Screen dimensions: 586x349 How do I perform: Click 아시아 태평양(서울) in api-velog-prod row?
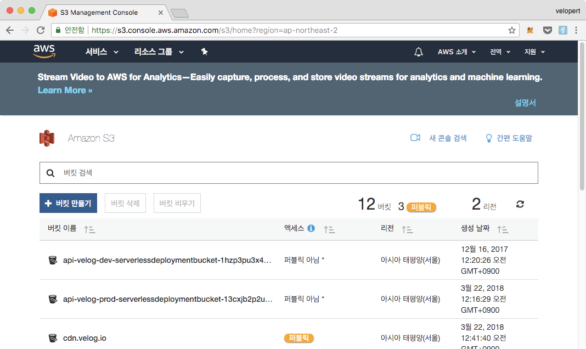point(410,299)
